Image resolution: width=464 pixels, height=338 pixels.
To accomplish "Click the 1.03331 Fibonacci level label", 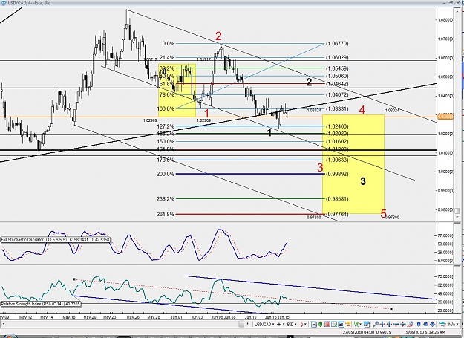I will [x=337, y=109].
